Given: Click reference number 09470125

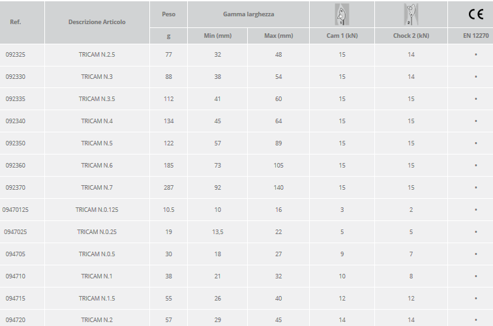Looking at the screenshot, I should click(x=16, y=210).
